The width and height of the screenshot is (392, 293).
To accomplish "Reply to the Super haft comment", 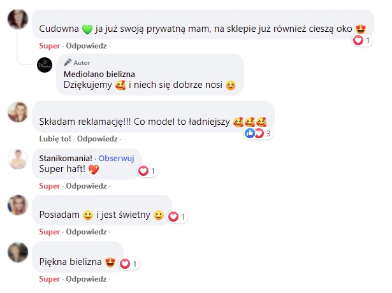I will point(87,186).
